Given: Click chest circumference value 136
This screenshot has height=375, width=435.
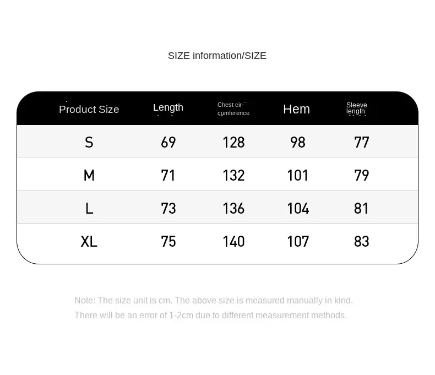Looking at the screenshot, I should click(233, 208).
